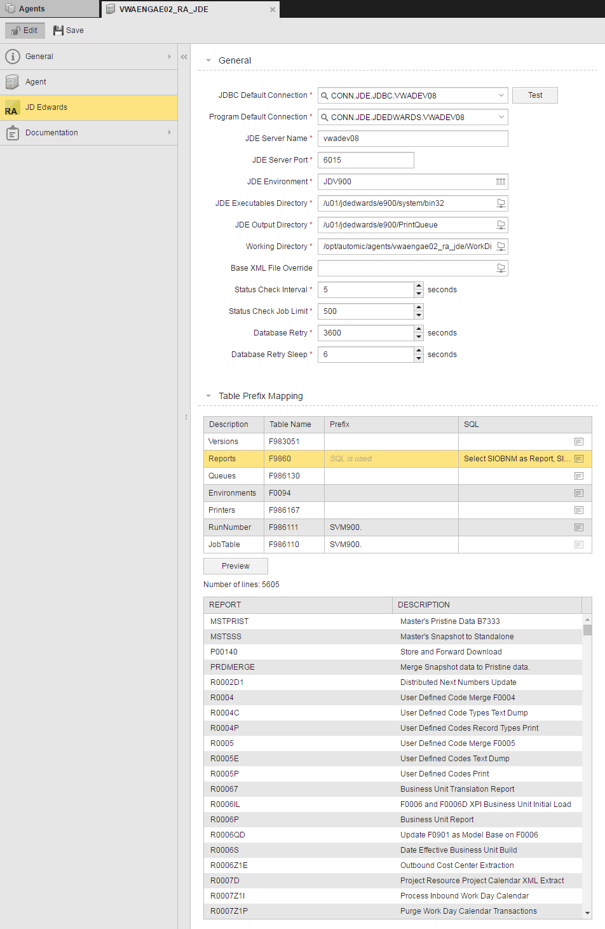The image size is (605, 929).
Task: Click the Documentation clipboard icon
Action: 12,133
